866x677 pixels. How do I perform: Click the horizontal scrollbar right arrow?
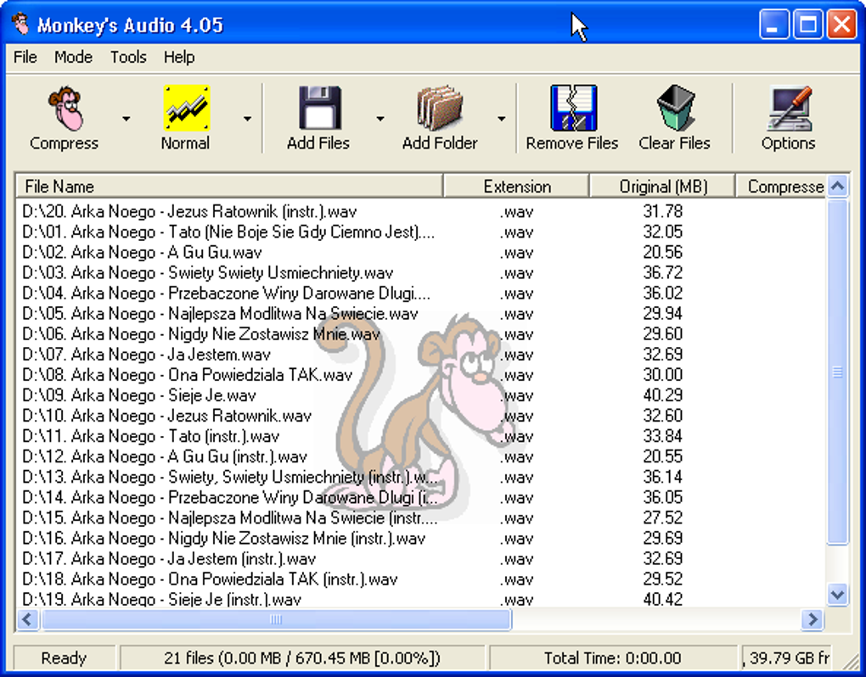pos(813,620)
